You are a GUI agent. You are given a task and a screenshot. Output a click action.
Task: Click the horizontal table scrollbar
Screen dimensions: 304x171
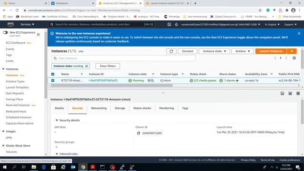(112, 85)
